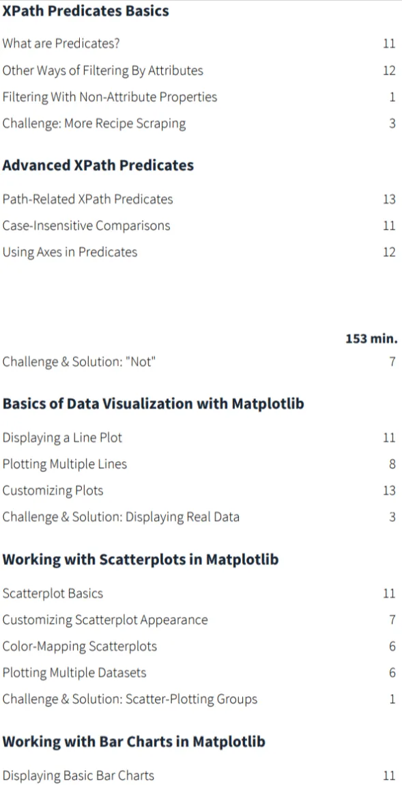Click 'Advanced XPath Predicates' section heading

click(x=98, y=165)
